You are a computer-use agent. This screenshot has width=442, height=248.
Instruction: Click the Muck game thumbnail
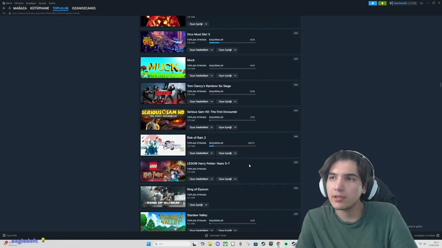point(163,68)
